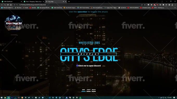Expand the hidden system tray icons chevron
The image size is (177, 99).
[x=159, y=98]
